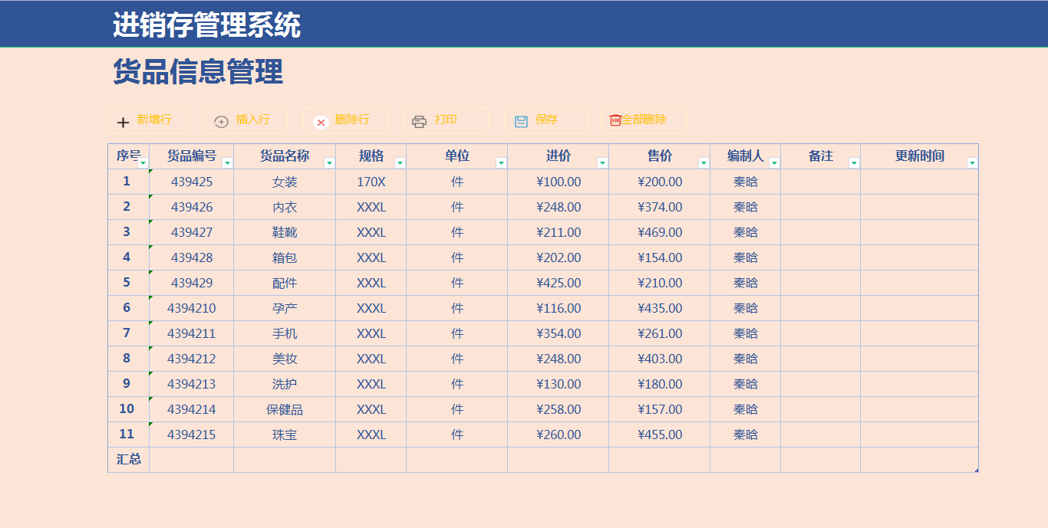
Task: Click the 汇总 summary row label
Action: (127, 459)
